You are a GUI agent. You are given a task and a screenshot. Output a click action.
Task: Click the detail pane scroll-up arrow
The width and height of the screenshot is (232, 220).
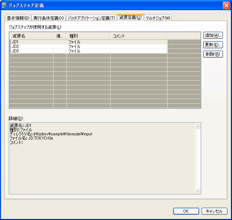(197, 126)
